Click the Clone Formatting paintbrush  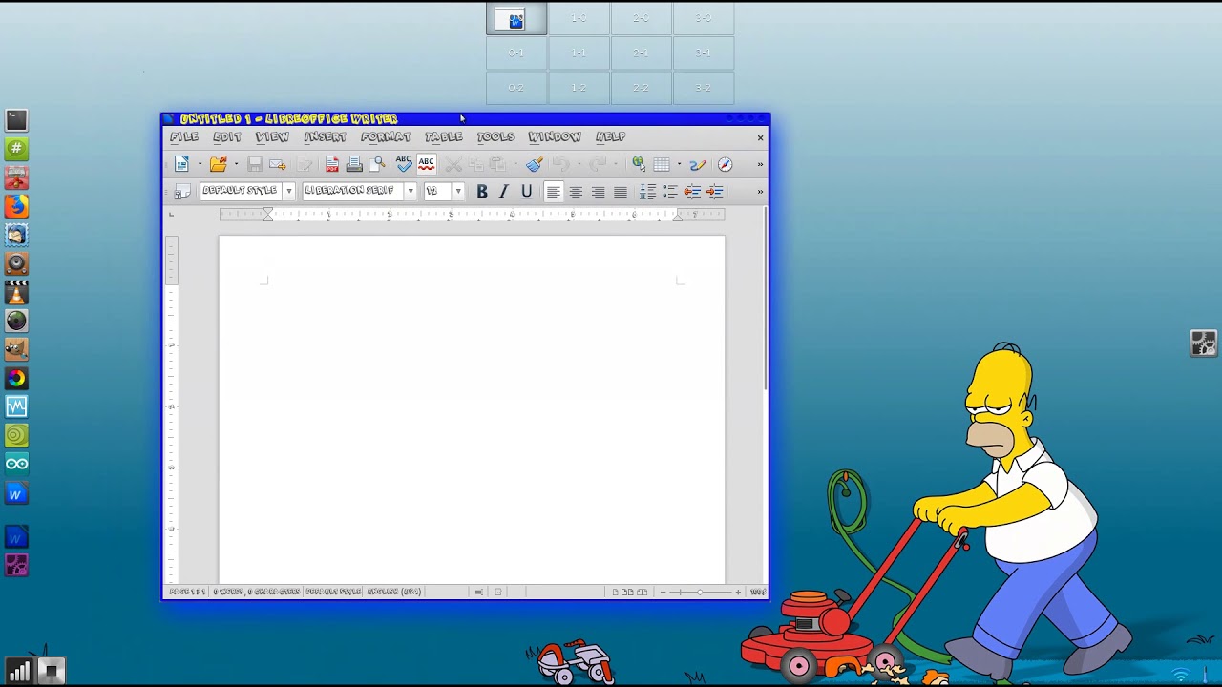click(534, 164)
